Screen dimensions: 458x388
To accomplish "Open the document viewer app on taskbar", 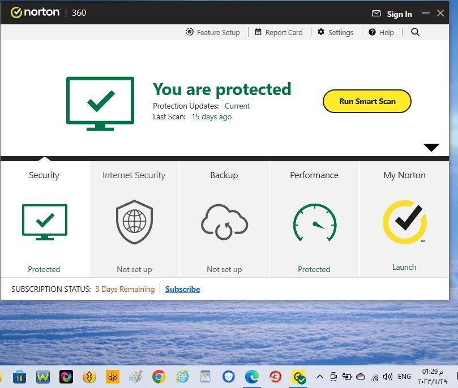I will click(x=206, y=377).
